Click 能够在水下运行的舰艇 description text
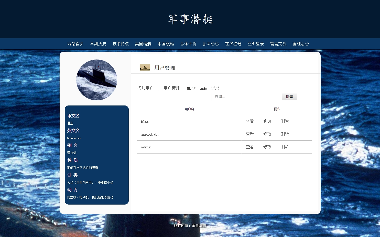This screenshot has width=380, height=237. point(82,168)
